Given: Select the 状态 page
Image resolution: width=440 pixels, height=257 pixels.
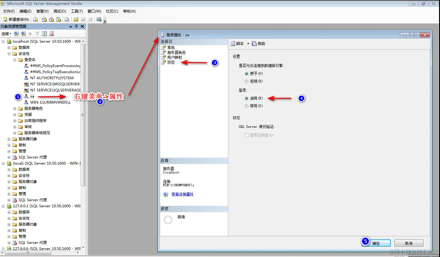Looking at the screenshot, I should 171,62.
